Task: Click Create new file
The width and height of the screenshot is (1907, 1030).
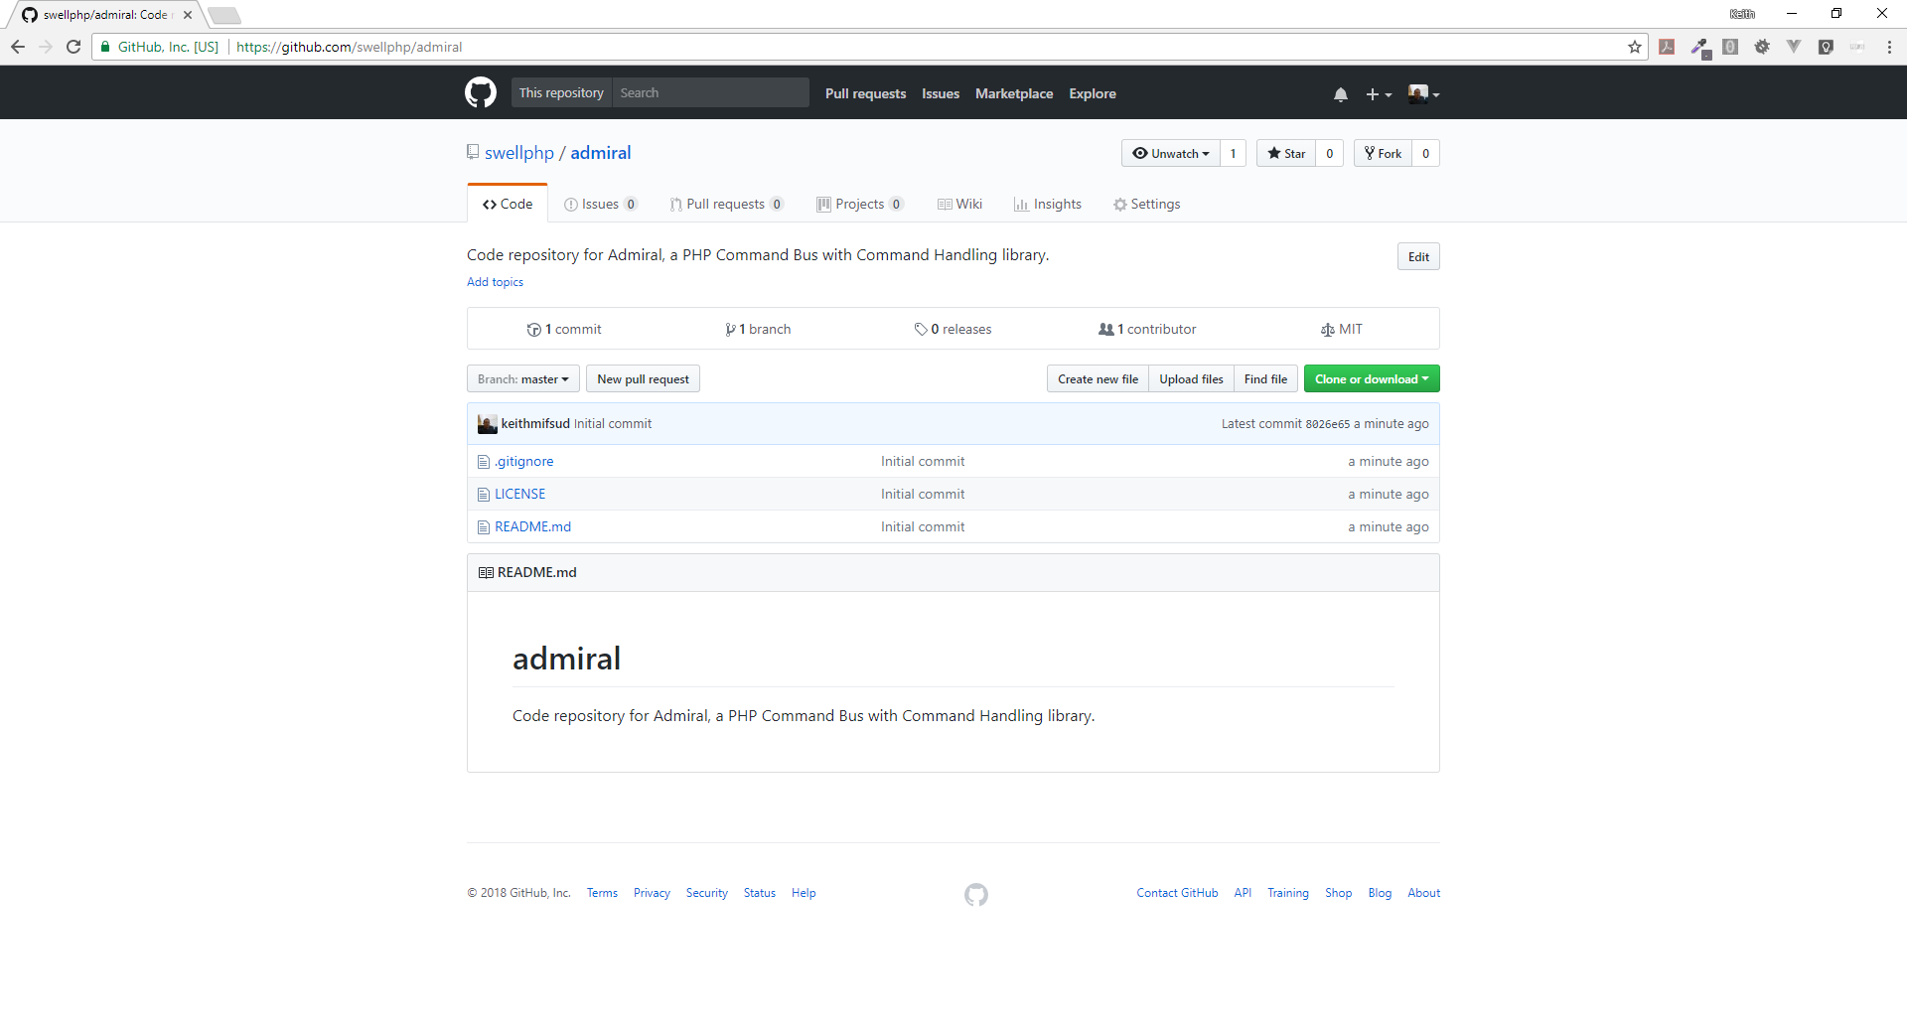Action: pos(1098,378)
